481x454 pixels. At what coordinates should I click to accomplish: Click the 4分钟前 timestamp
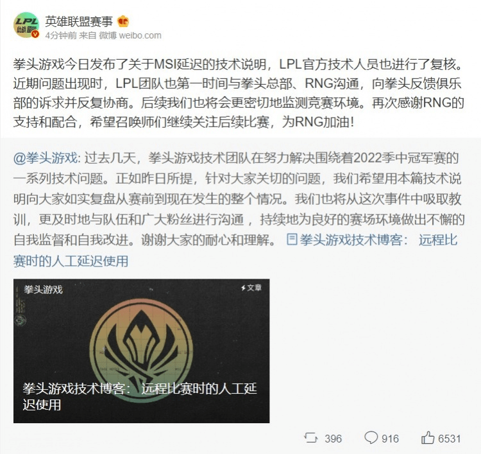61,35
